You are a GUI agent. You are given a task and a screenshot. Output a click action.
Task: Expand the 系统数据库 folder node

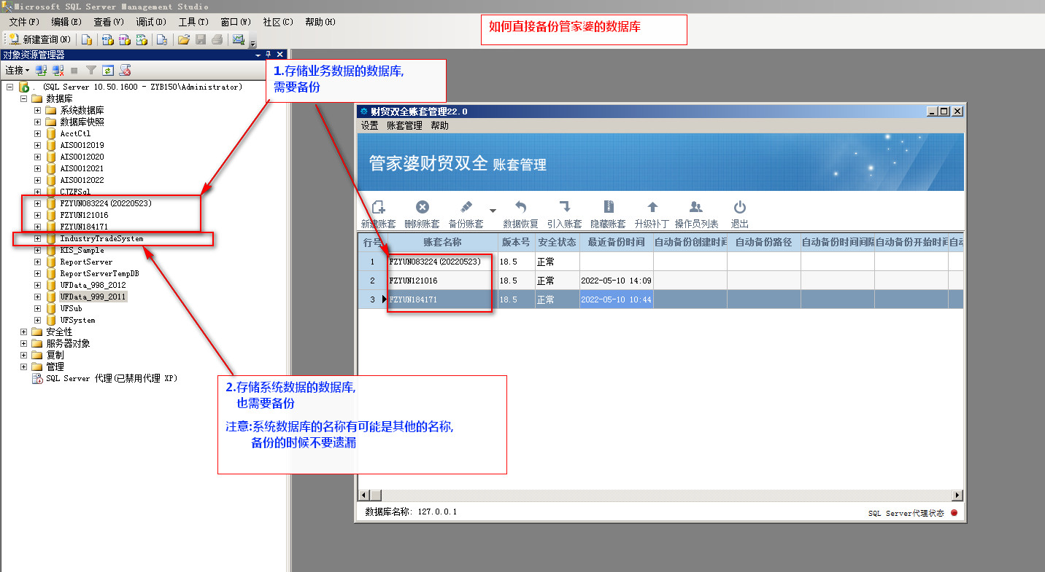37,110
